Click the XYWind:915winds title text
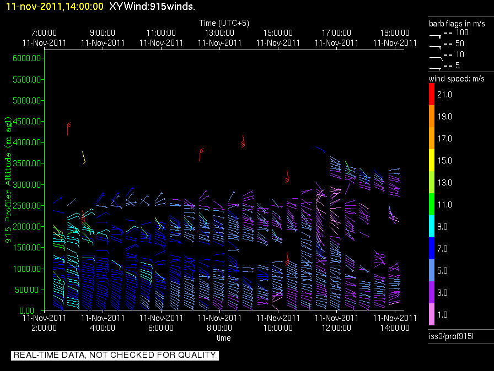Image resolution: width=494 pixels, height=371 pixels. pos(152,6)
